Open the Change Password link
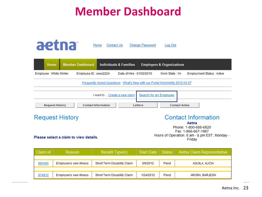The image size is (262, 197). pos(143,45)
